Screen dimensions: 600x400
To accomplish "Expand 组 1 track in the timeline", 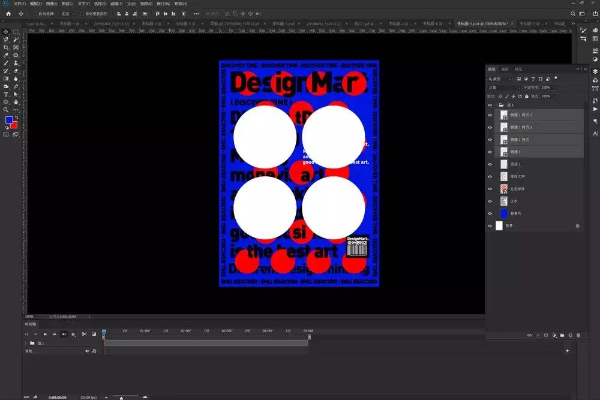I will [x=25, y=343].
